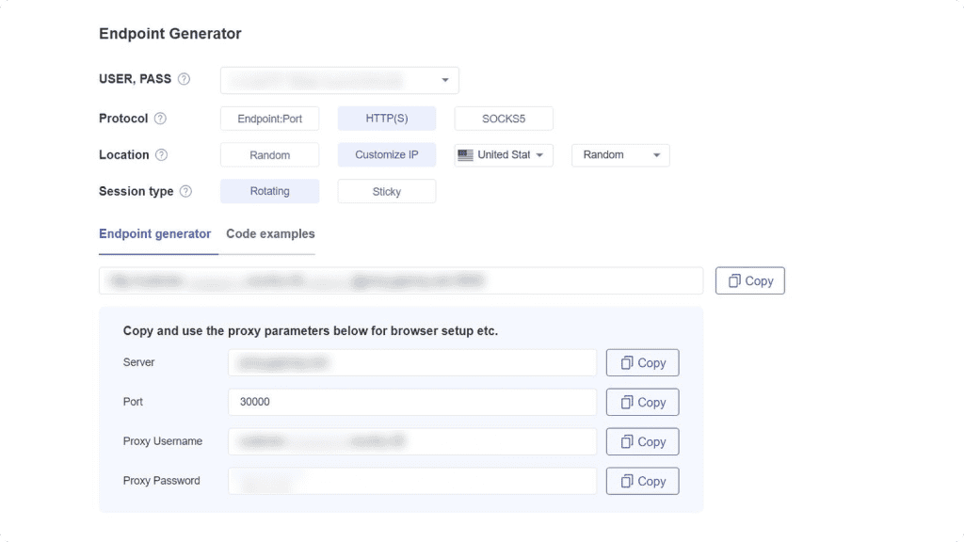Select the Endpoint generator tab
Screen dimensions: 964x542
(x=156, y=233)
